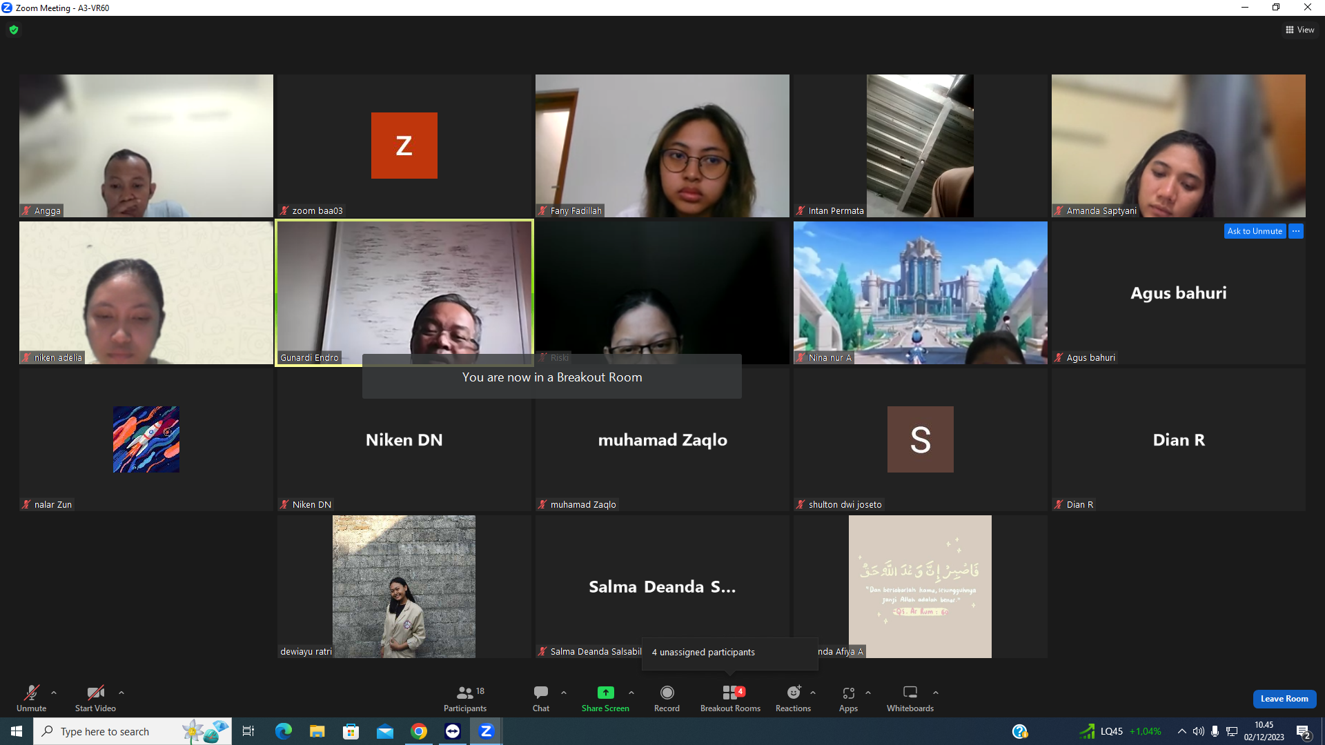
Task: Click nalar Zun rocket profile picture
Action: coord(146,439)
